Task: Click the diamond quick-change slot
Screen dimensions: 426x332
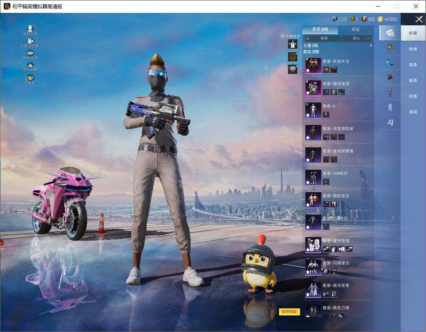Action: tap(293, 69)
